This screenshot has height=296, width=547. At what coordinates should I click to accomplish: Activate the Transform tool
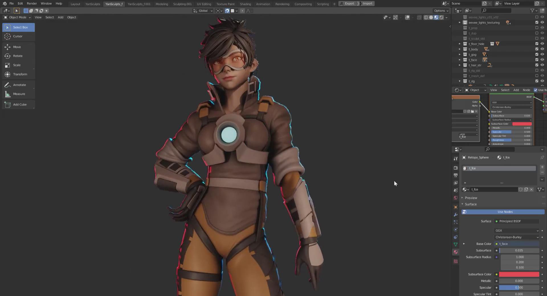click(19, 74)
